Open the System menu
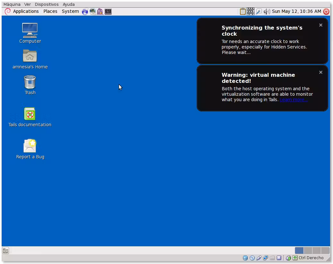Viewport: 333px width, 264px height. click(x=70, y=11)
